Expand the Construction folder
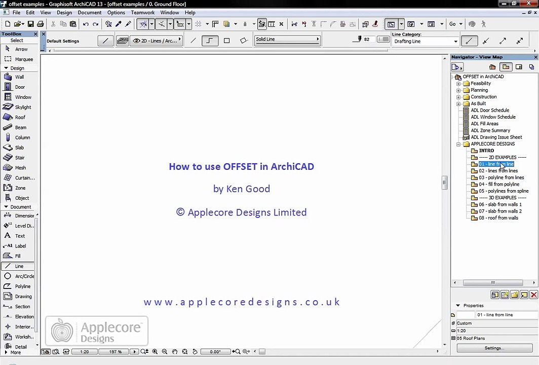The height and width of the screenshot is (365, 539). tap(458, 97)
